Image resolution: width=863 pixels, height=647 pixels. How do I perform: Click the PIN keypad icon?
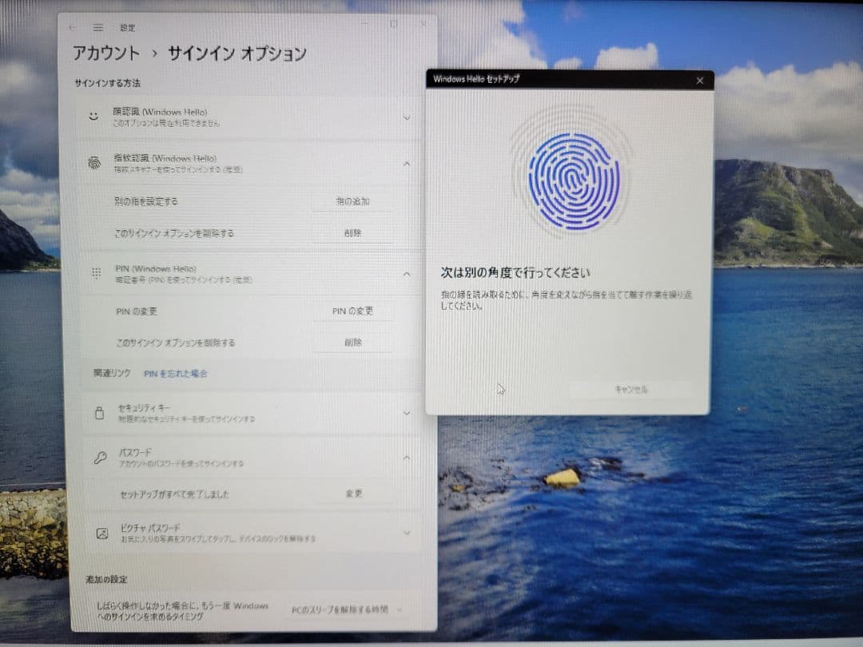[x=97, y=274]
